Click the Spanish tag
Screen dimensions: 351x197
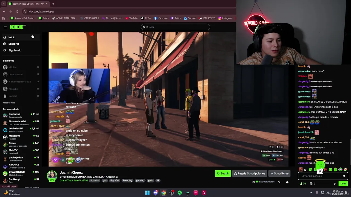pos(95,181)
